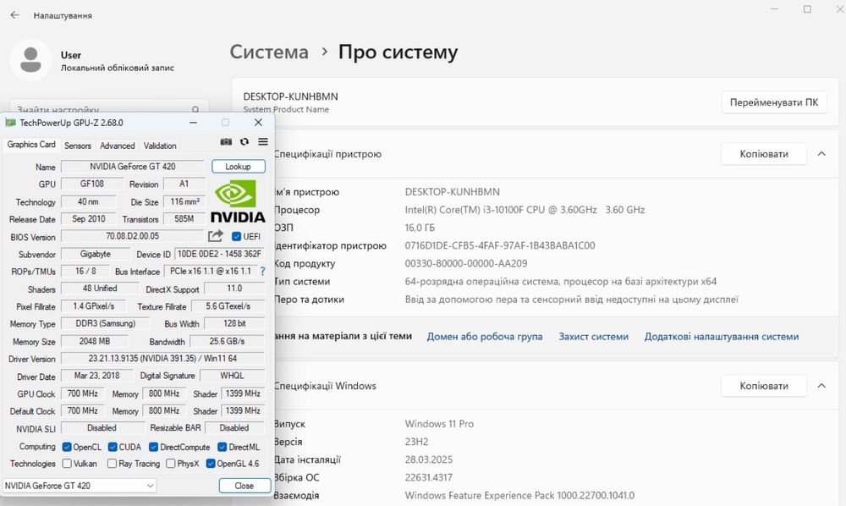Click the OS build value 22631.4317

click(428, 477)
